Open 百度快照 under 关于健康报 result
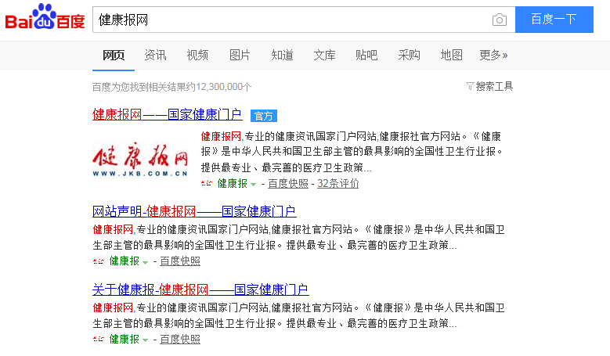This screenshot has height=356, width=610. point(180,340)
